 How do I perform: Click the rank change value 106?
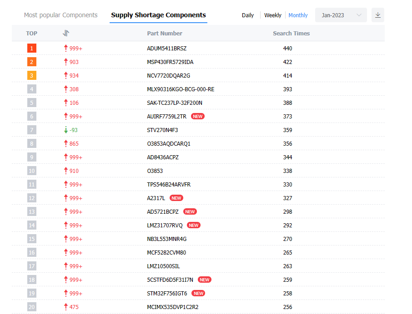point(74,103)
